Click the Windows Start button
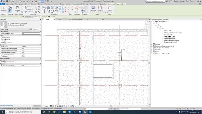Image resolution: width=202 pixels, height=114 pixels. point(3,112)
